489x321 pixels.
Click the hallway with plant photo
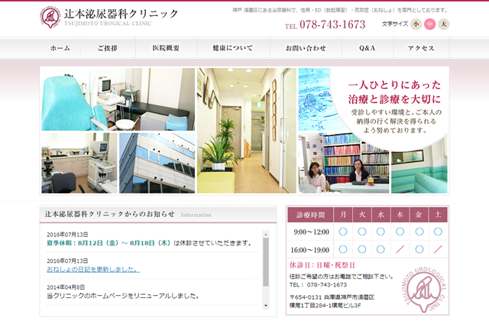pyautogui.click(x=246, y=131)
